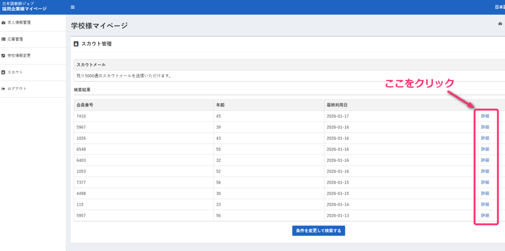Viewport: 505px width, 251px height.
Task: Open 詳細 link for member 7377
Action: [485, 183]
